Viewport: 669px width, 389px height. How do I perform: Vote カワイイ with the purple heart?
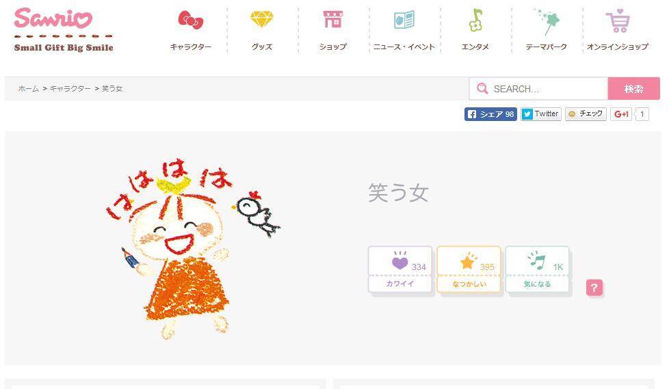click(399, 269)
